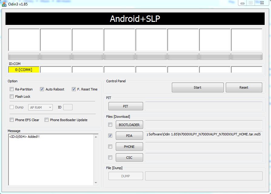Click the PIT file button
The image size is (271, 194).
pos(125,106)
